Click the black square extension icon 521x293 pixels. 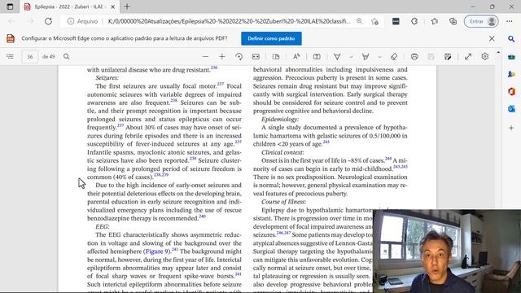396,21
